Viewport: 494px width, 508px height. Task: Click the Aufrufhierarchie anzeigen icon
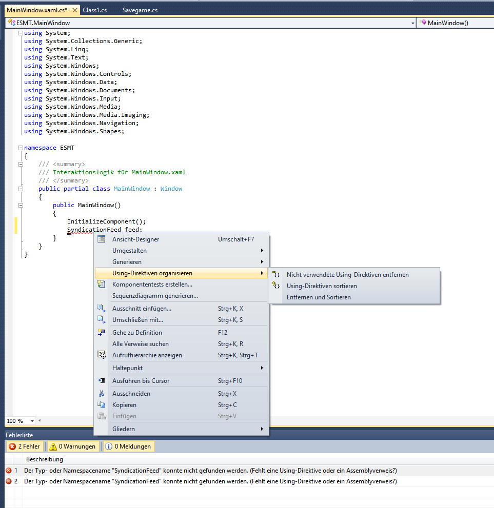(102, 355)
